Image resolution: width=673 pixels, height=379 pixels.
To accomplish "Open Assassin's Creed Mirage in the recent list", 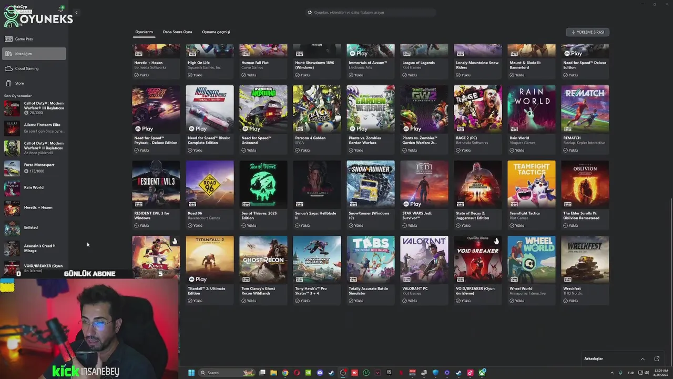I will pos(34,248).
